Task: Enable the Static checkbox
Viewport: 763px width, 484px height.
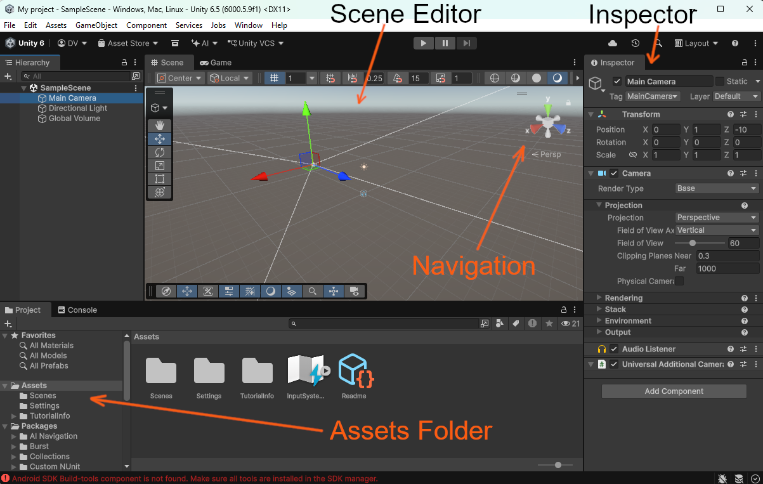Action: [x=719, y=81]
